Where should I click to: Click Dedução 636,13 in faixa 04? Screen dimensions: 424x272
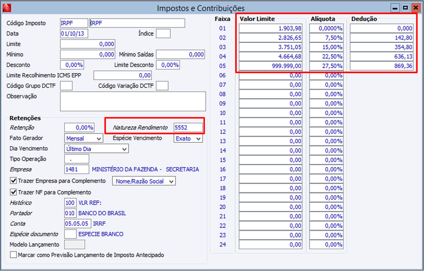coord(382,57)
